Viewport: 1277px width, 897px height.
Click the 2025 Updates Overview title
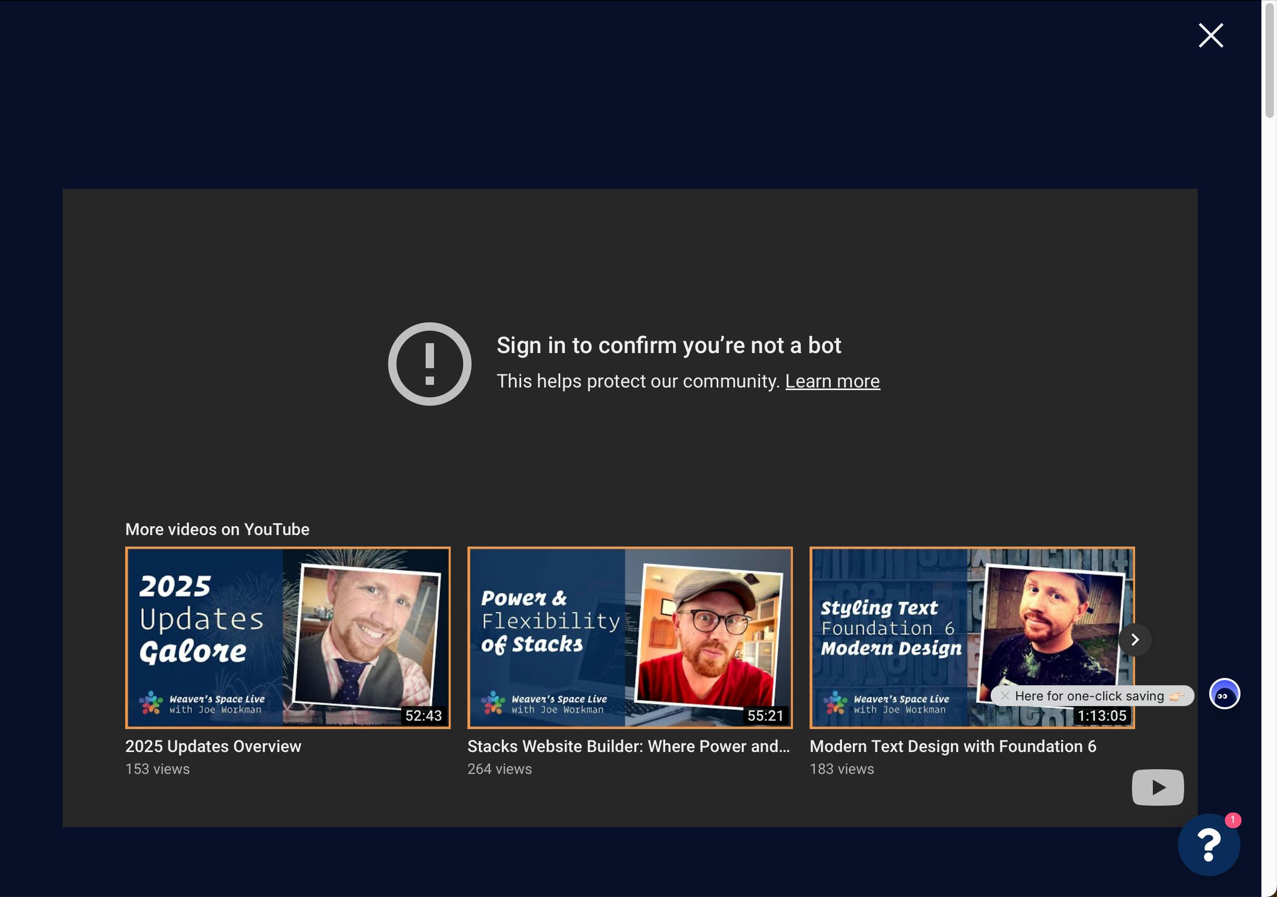pos(213,746)
